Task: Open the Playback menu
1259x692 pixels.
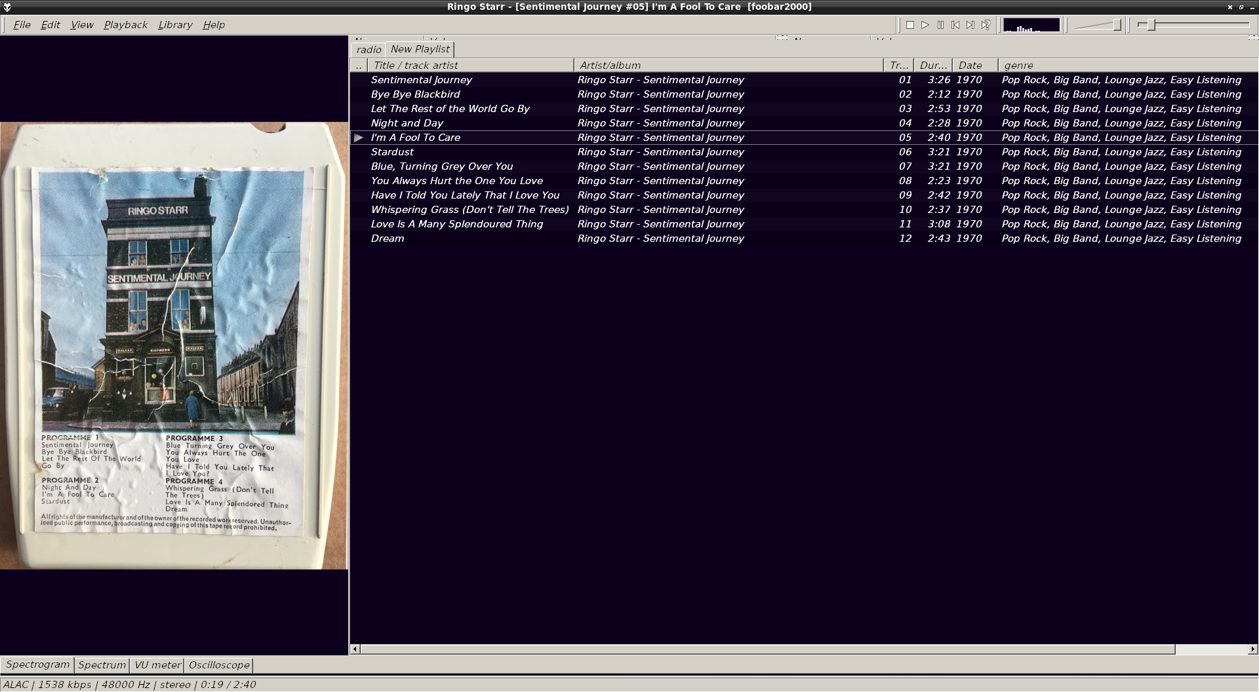Action: (125, 25)
